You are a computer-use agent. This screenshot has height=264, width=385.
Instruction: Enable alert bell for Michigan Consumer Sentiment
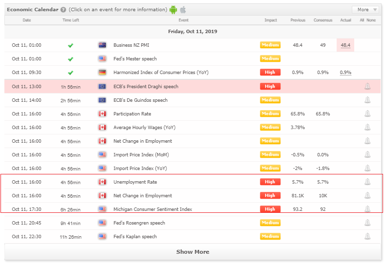tap(367, 209)
